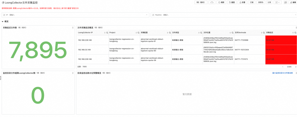The height and width of the screenshot is (117, 297).
Task: Click search icon in 采集延迟 column header
Action: coord(295,33)
